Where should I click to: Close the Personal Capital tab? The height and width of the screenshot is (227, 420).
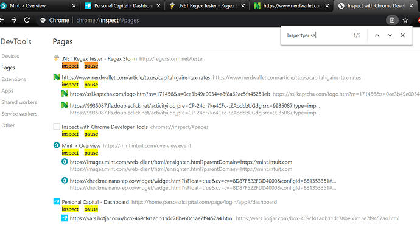tap(159, 6)
